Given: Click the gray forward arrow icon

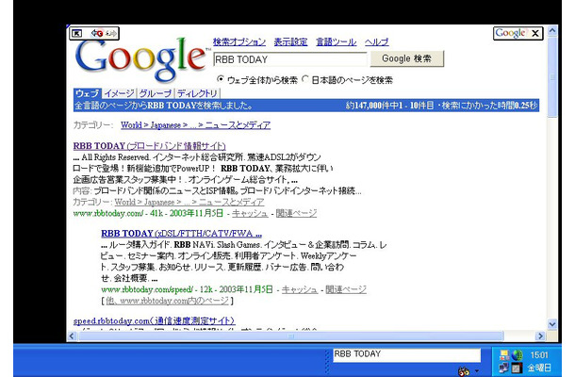Looking at the screenshot, I should (x=110, y=34).
